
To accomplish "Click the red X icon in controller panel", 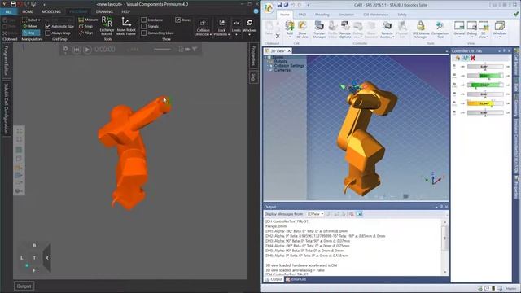I will click(472, 58).
